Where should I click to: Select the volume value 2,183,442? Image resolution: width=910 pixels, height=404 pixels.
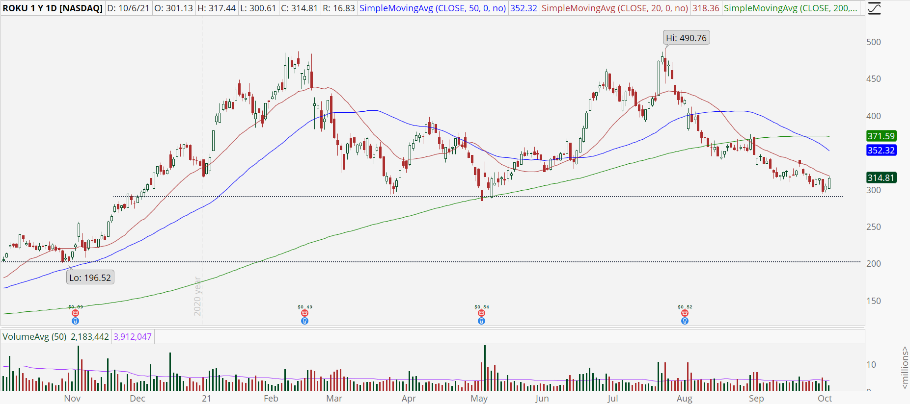click(90, 337)
